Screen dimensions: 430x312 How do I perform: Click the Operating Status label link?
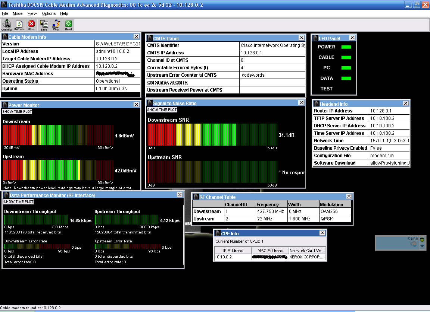click(20, 81)
